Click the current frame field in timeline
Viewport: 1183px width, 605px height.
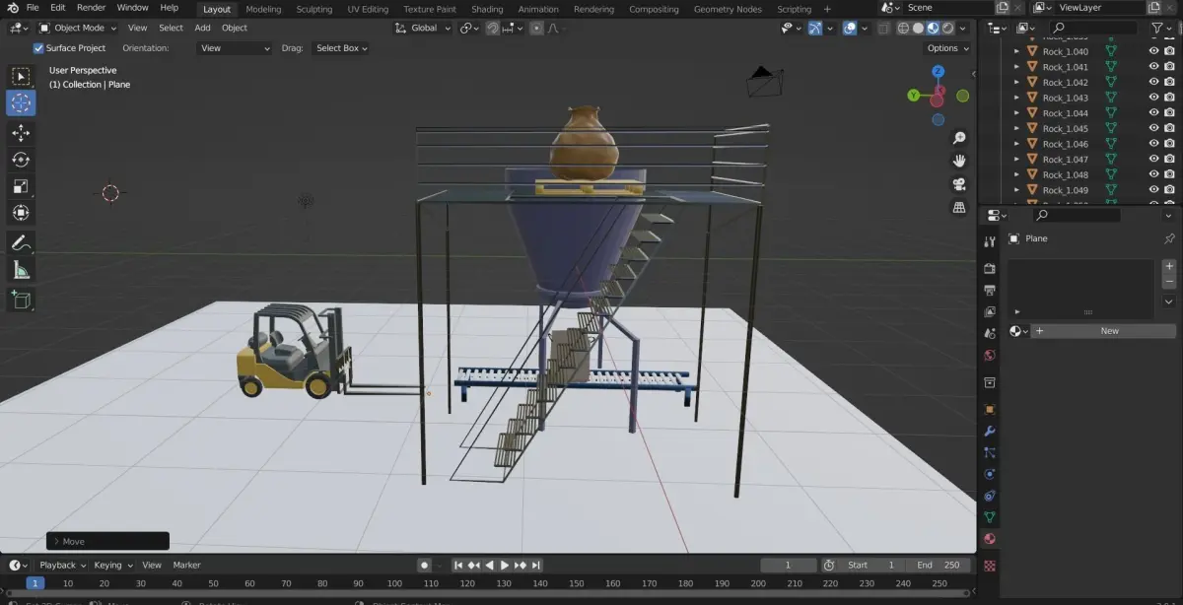[788, 565]
